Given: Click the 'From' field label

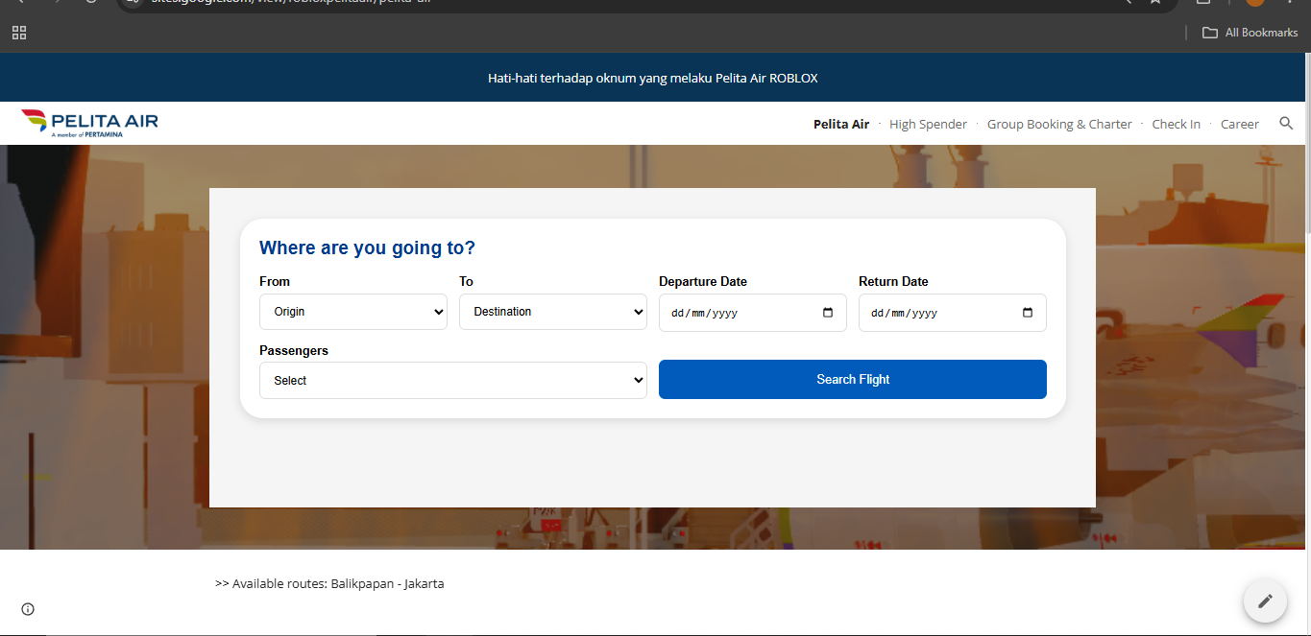Looking at the screenshot, I should pos(275,281).
